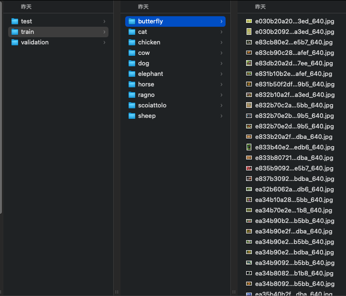Click thumbnail icon of e835b9092...e5b7_640.jpg
Image resolution: width=346 pixels, height=296 pixels.
click(249, 169)
